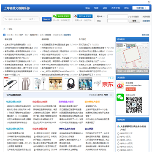Screen dimensions: 152x152
Task: Open the Sina Weibo logo icon
Action: (x=120, y=85)
